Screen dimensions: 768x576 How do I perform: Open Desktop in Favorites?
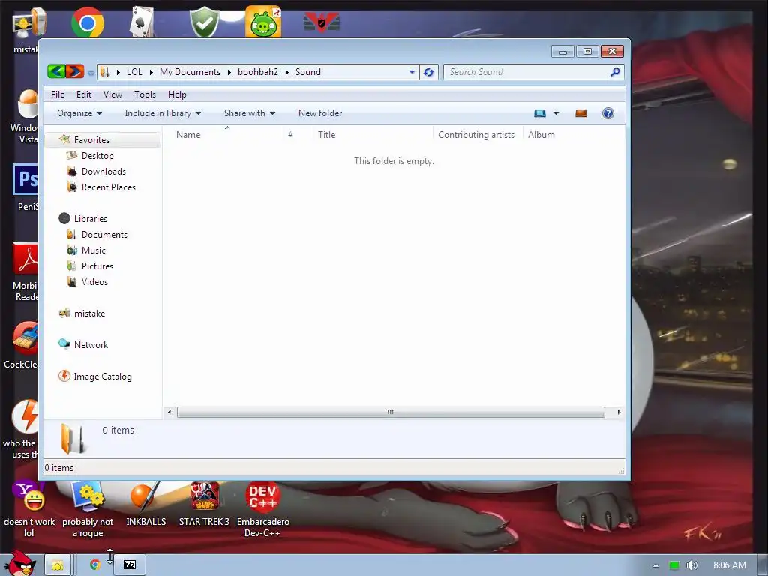(x=97, y=156)
